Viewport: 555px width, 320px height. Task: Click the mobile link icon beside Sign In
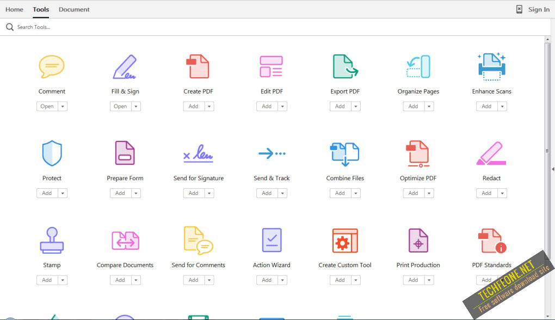tap(519, 9)
